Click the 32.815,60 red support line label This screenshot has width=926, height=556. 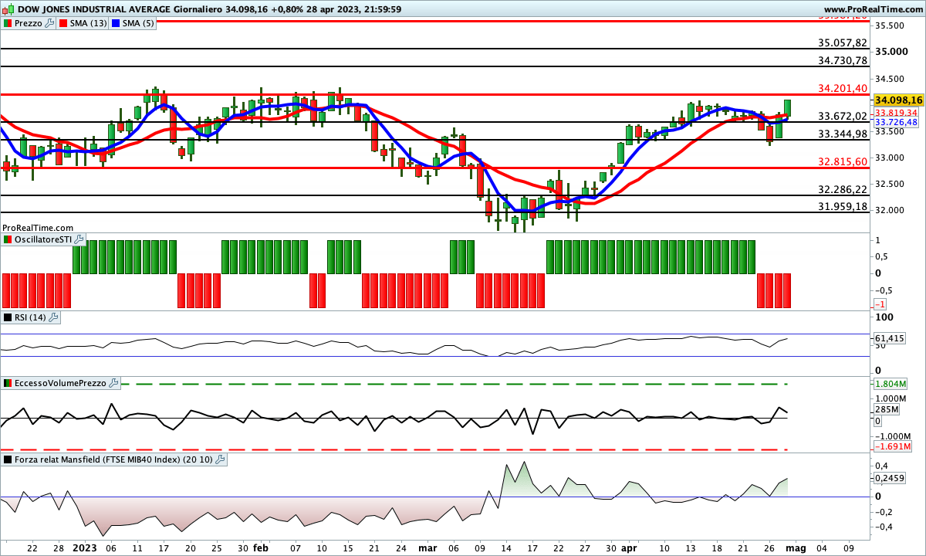(842, 162)
